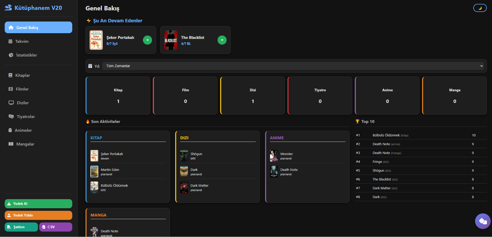492x237 pixels.
Task: Open the Yıl year dropdown
Action: 293,66
